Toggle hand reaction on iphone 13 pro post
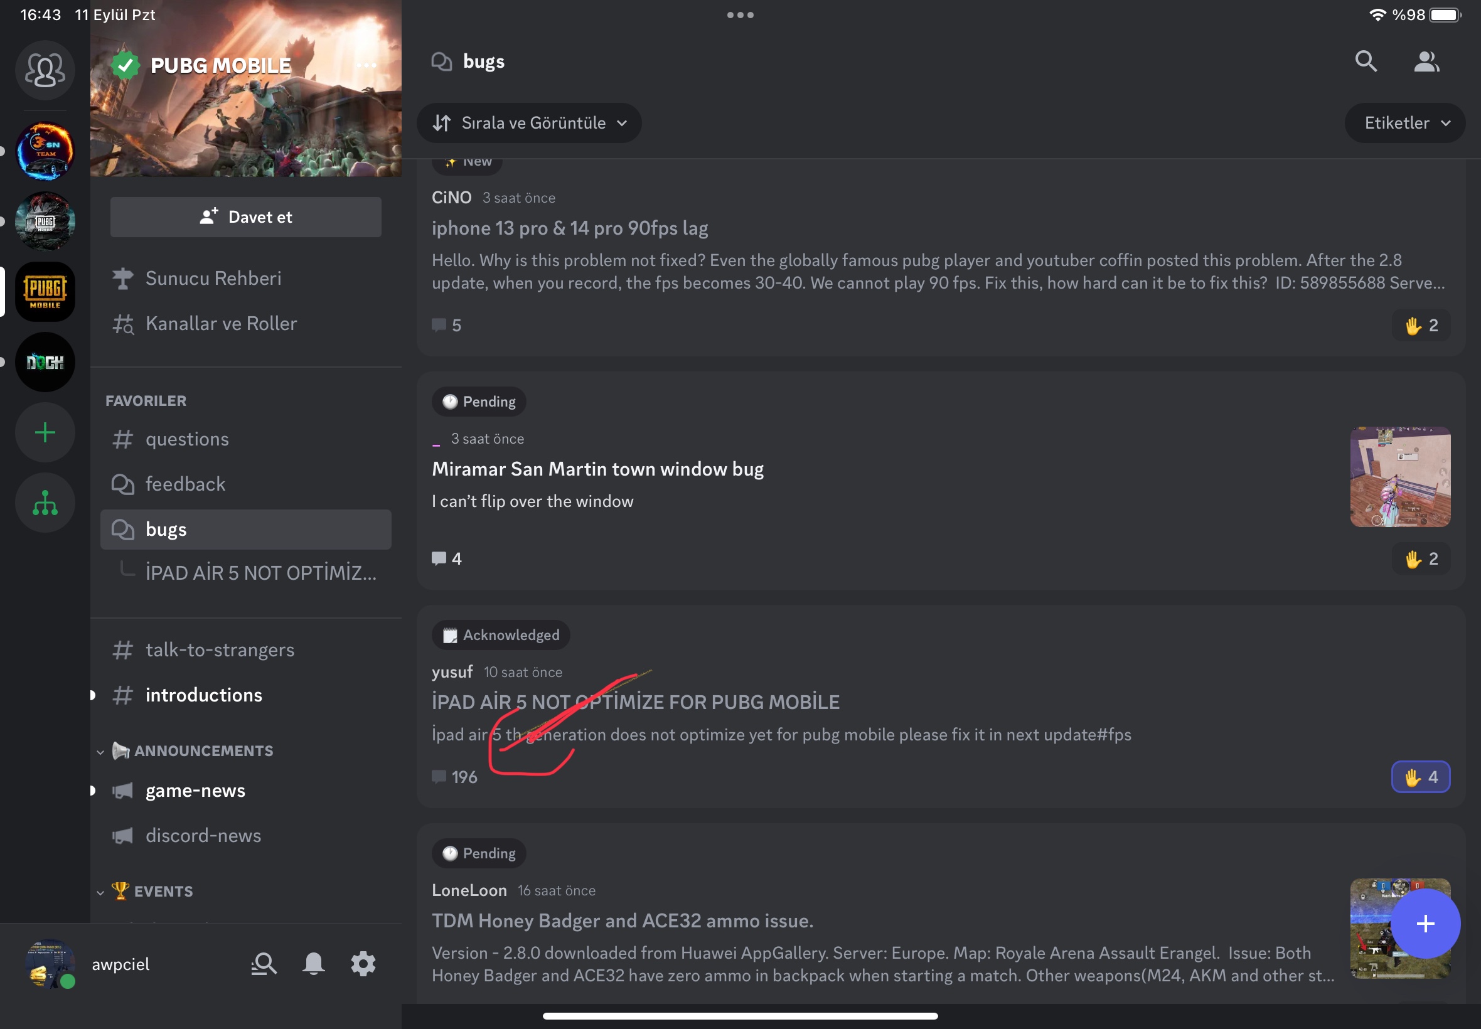 point(1421,325)
